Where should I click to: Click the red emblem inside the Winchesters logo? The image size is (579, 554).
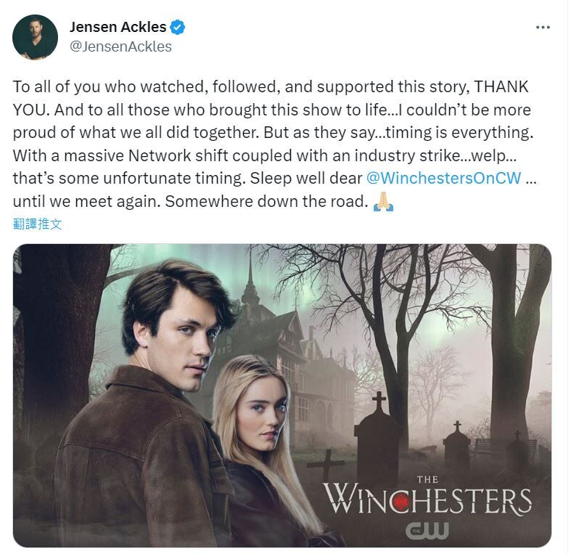[x=401, y=502]
